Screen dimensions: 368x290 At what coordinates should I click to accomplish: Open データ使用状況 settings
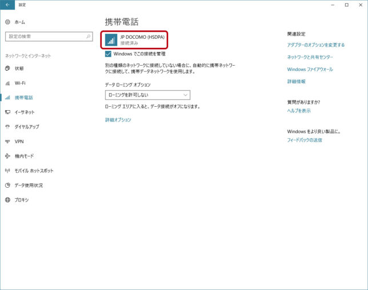click(29, 185)
